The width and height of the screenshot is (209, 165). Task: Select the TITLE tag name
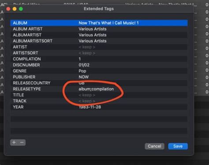point(19,95)
